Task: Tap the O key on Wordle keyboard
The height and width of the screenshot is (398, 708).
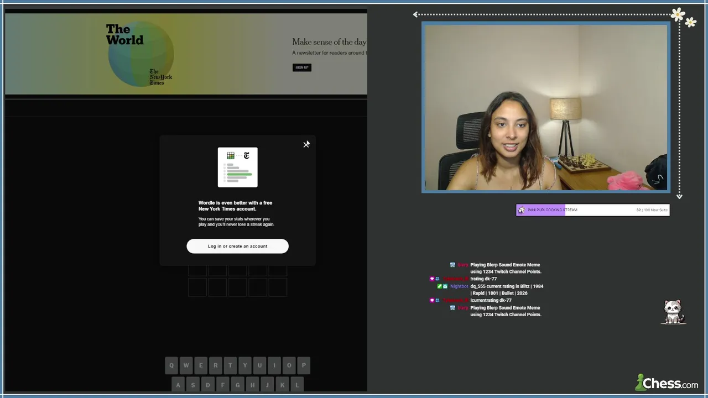Action: (x=289, y=365)
